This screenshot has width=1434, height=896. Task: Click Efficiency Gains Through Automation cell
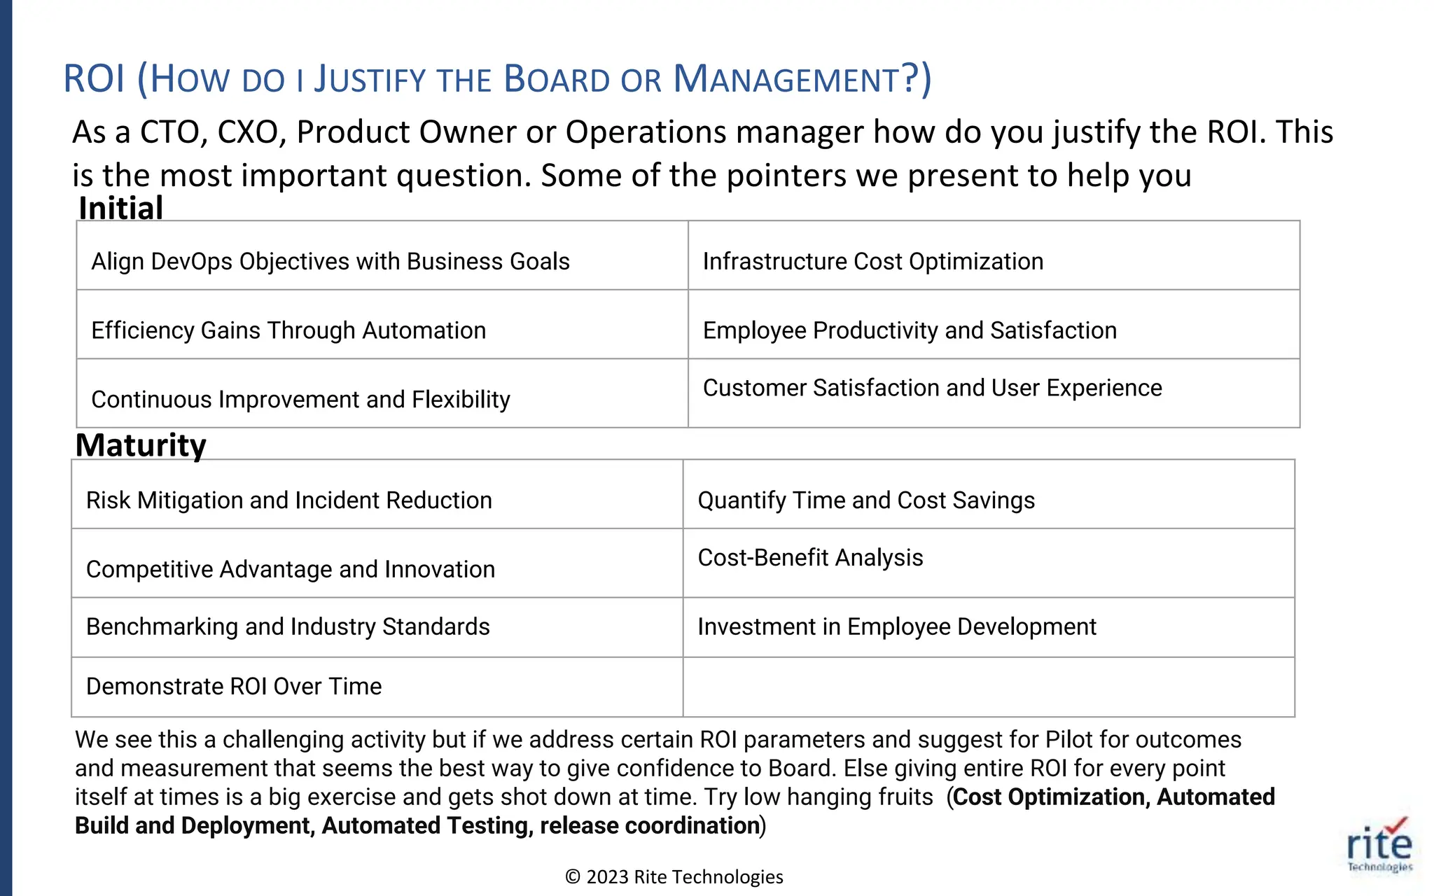[382, 324]
